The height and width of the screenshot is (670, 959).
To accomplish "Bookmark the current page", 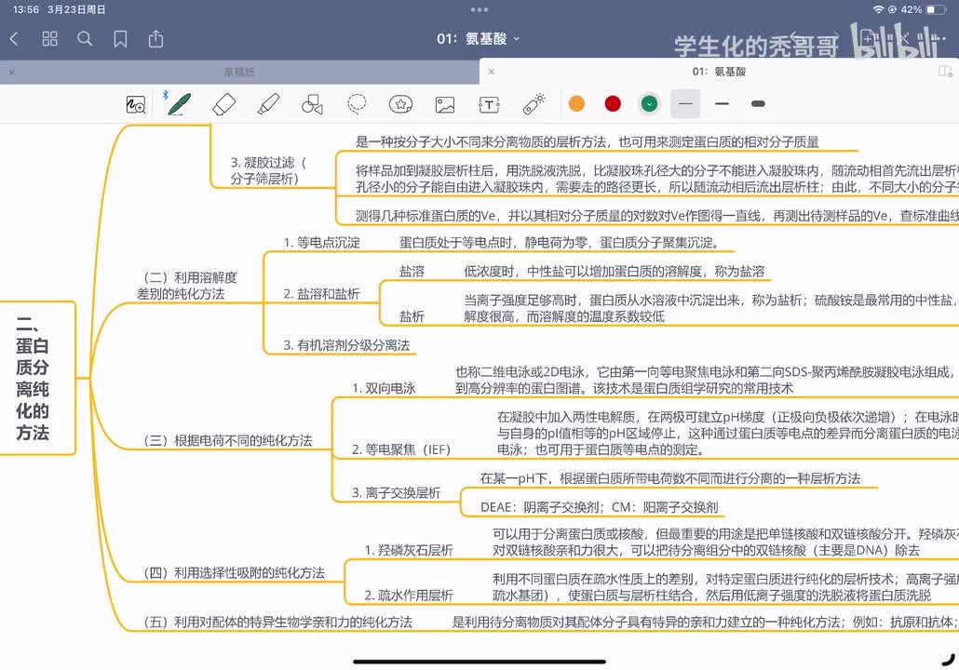I will [x=120, y=39].
